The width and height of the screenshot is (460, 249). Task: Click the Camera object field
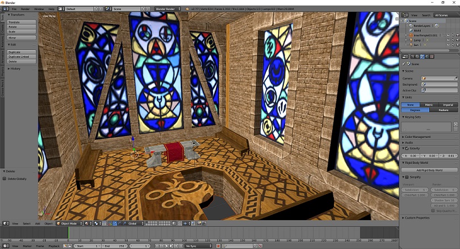point(439,78)
